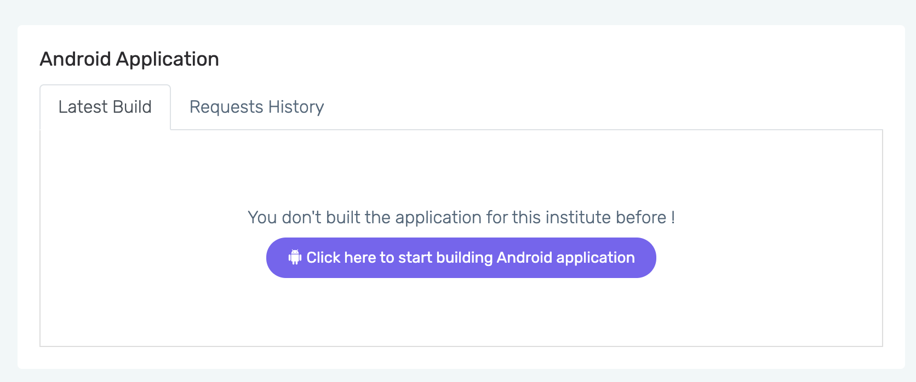Select the Latest Build tab
916x382 pixels.
click(105, 107)
